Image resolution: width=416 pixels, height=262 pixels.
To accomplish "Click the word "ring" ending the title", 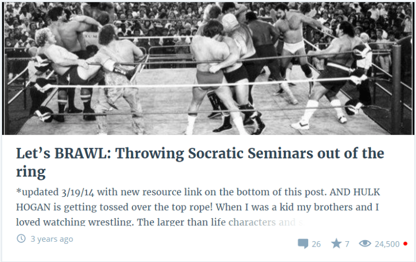I will [31, 172].
